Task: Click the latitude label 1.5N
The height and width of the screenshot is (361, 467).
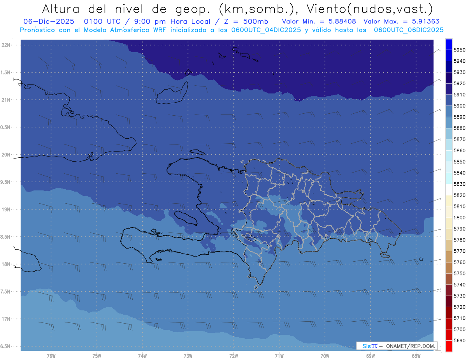Action: (5, 72)
